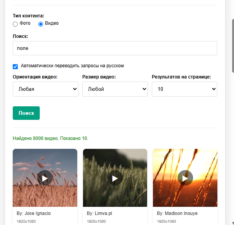Select the Фото content type radio button
Image resolution: width=234 pixels, height=225 pixels.
click(x=15, y=24)
